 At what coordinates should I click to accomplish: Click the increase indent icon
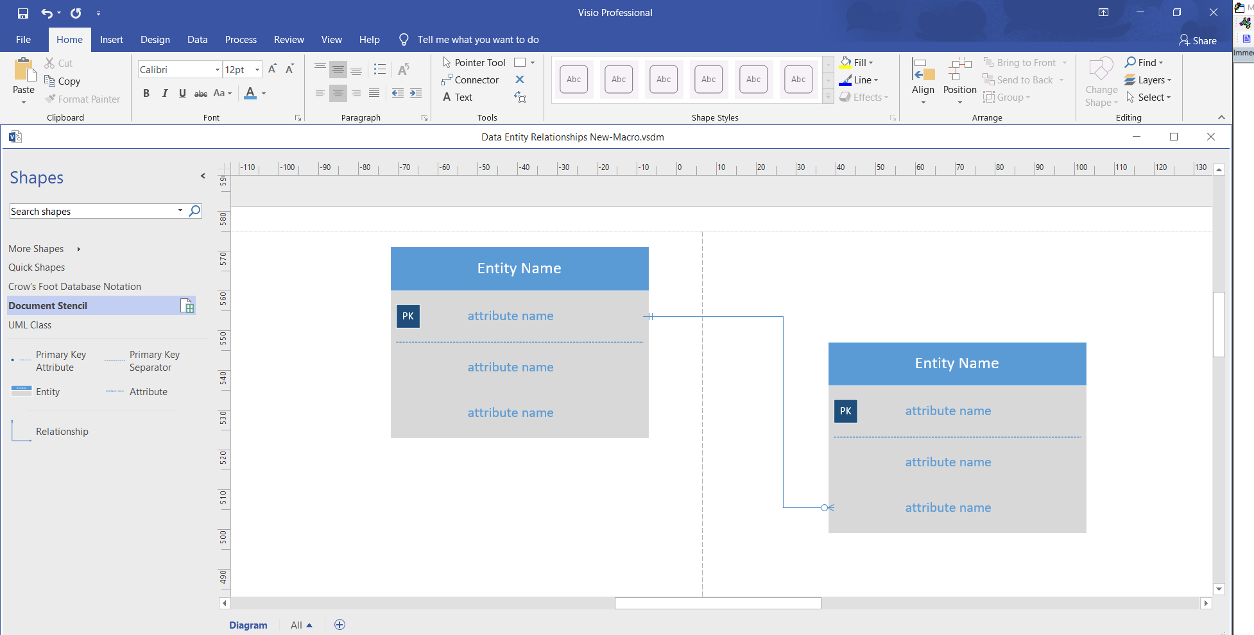pos(416,93)
